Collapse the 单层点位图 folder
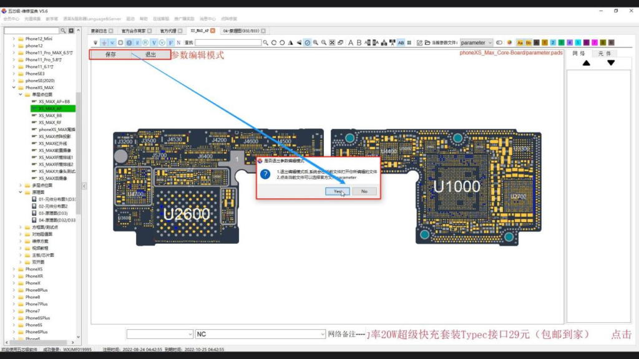 click(x=21, y=95)
